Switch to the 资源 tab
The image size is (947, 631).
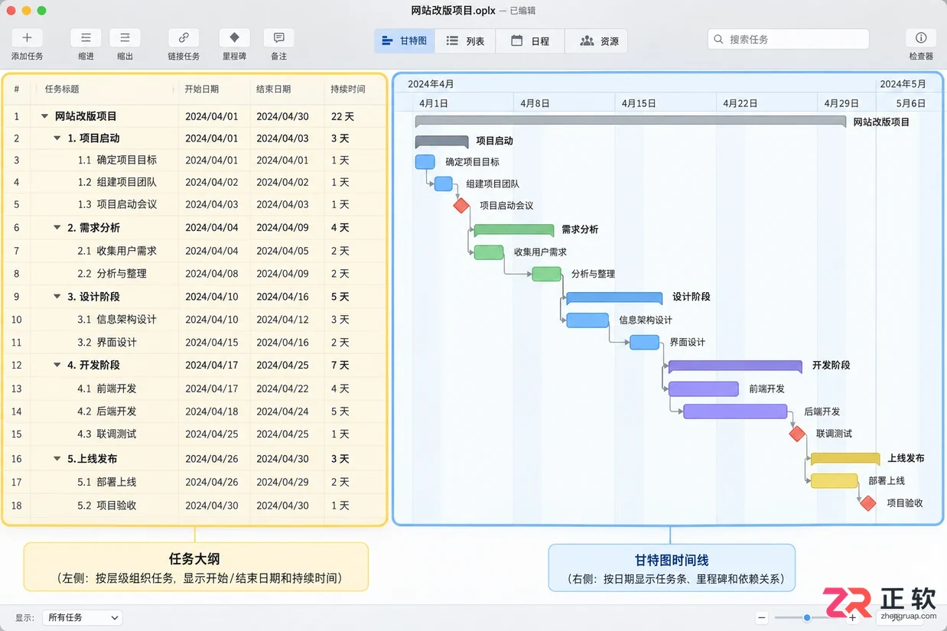coord(596,41)
